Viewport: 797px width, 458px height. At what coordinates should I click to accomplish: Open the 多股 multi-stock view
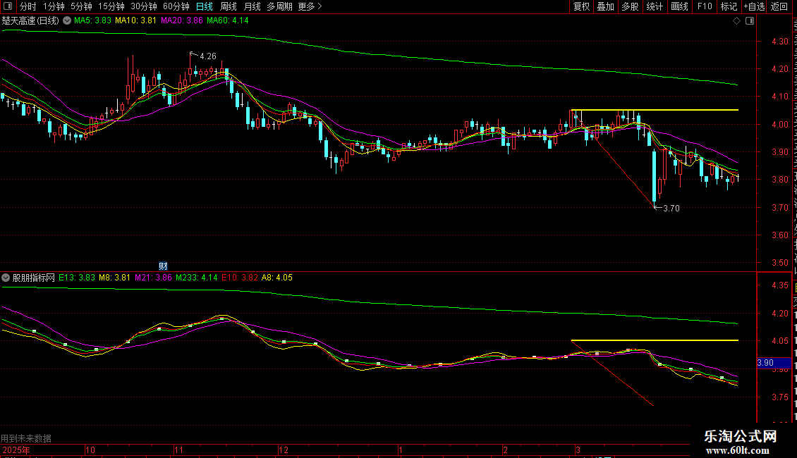click(x=630, y=6)
